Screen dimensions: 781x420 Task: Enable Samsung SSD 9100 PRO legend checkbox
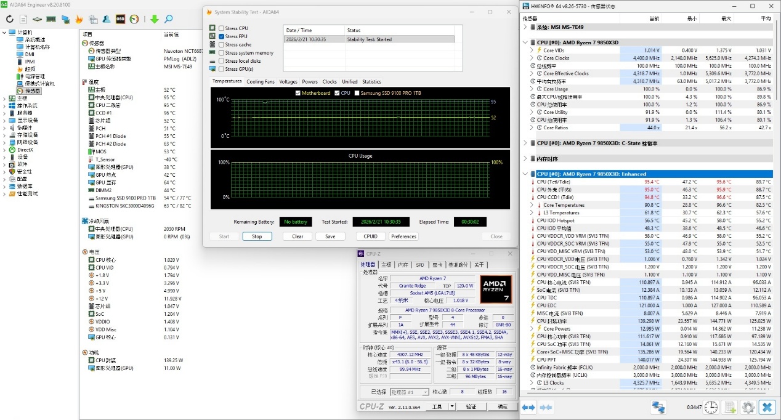(x=357, y=93)
